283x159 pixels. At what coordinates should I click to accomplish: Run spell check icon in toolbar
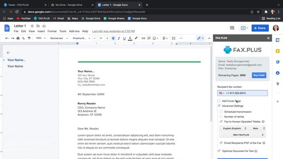click(23, 38)
